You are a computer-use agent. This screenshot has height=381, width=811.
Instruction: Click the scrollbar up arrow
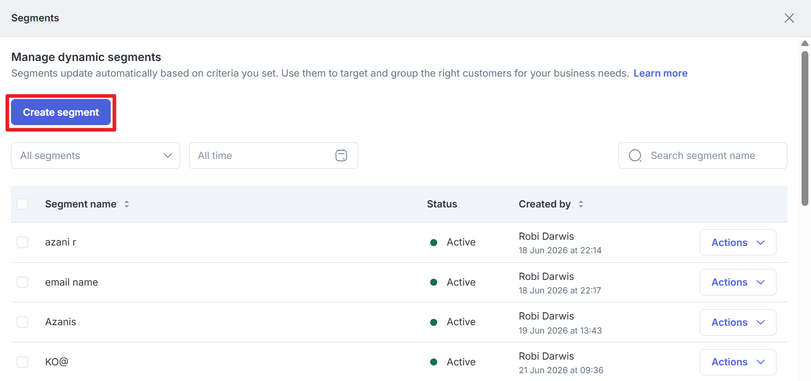coord(805,43)
